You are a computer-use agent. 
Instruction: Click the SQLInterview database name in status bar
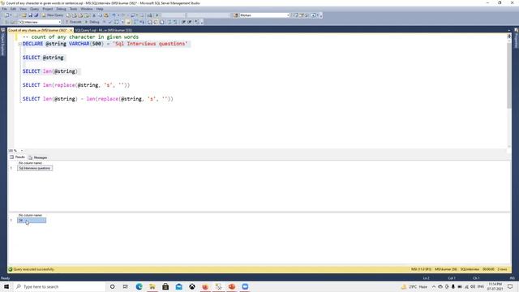[470, 269]
